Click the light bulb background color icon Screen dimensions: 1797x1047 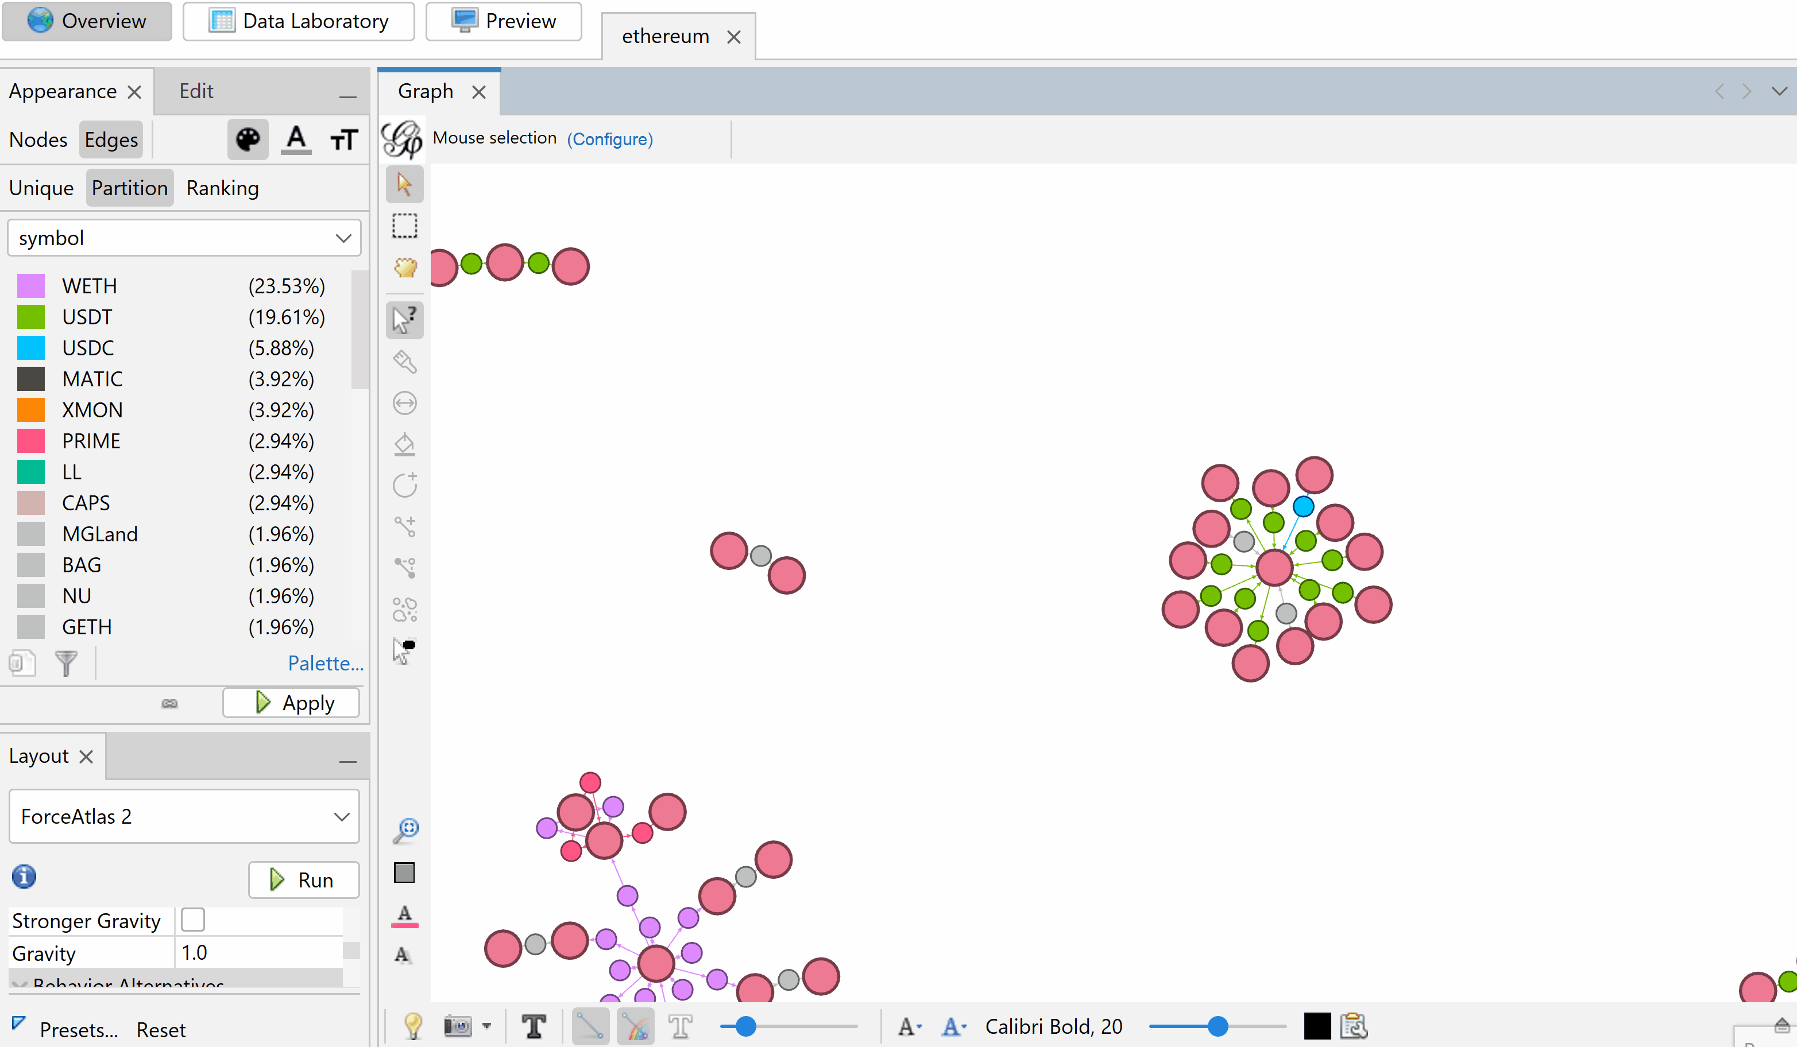tap(413, 1026)
